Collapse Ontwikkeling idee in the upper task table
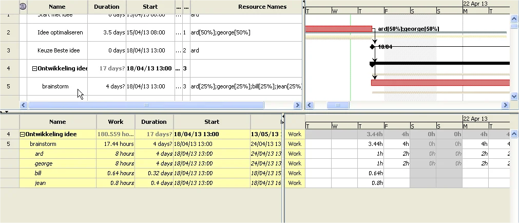The height and width of the screenshot is (223, 519). [x=34, y=68]
